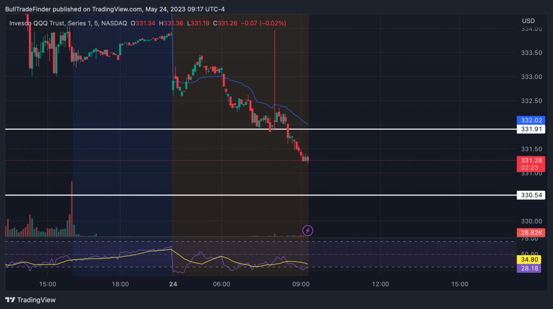
Task: Click the 332.50 price axis label
Action: [x=531, y=101]
